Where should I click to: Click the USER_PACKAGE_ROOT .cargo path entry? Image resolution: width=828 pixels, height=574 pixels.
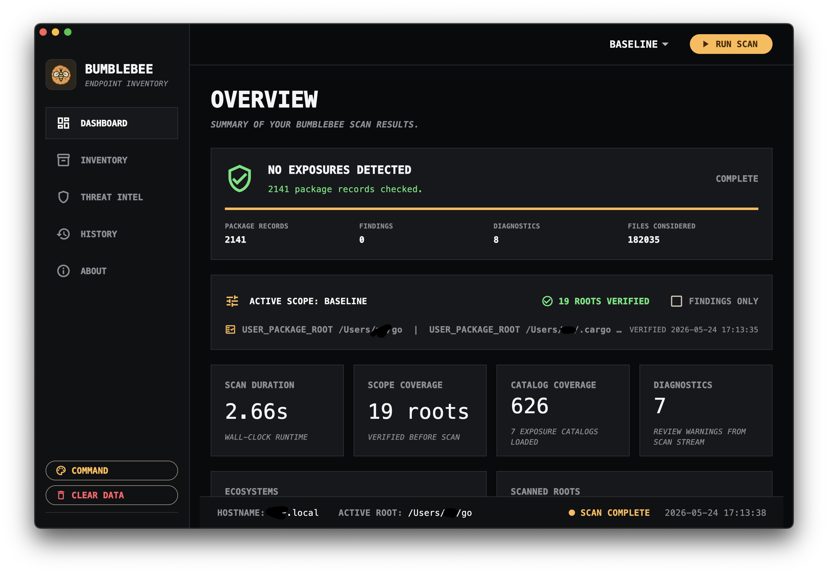coord(520,329)
